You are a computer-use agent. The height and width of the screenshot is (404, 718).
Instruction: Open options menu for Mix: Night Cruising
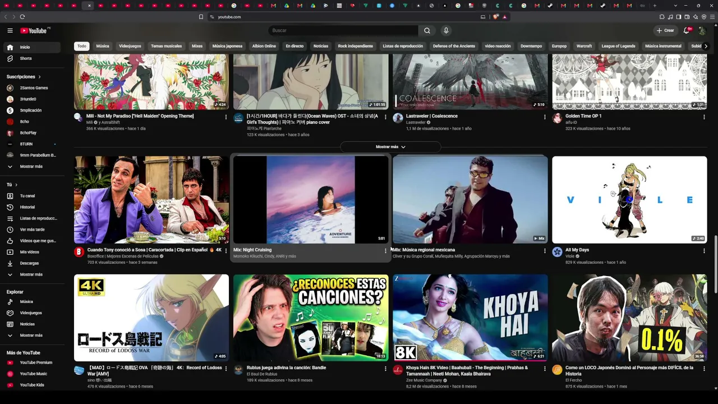tap(385, 251)
